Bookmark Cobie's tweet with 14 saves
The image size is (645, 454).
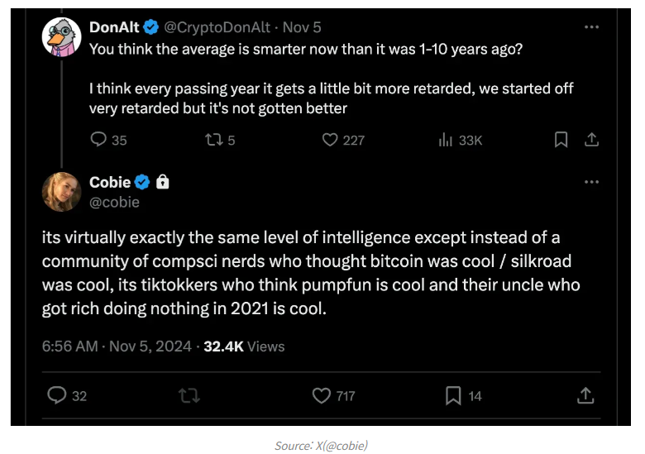[x=453, y=396]
